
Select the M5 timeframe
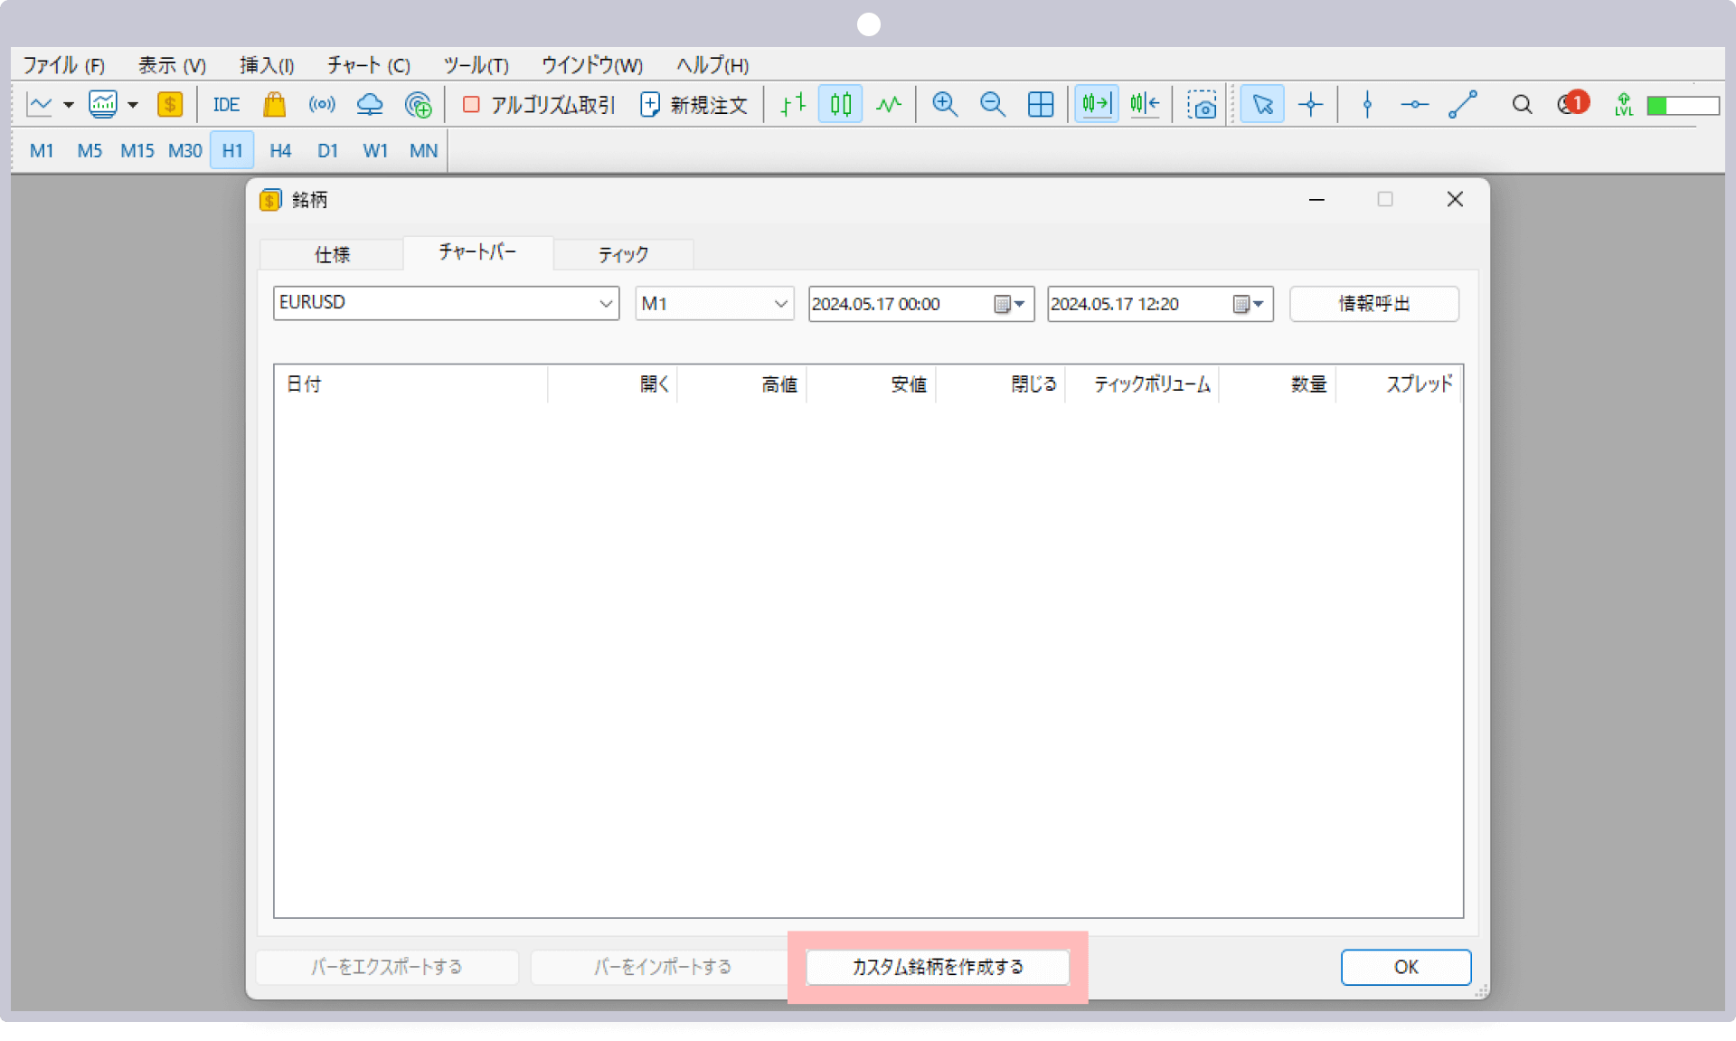click(x=90, y=151)
